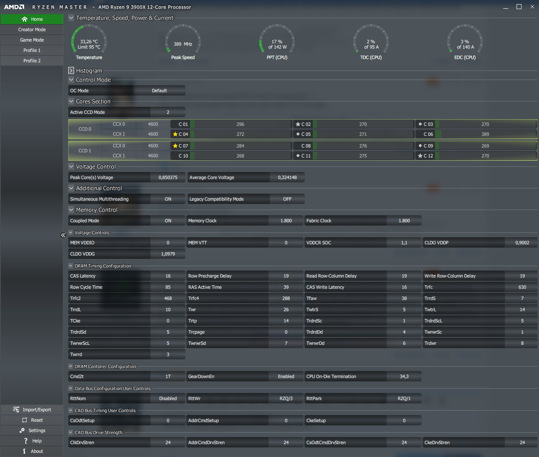
Task: Collapse the Control Mode section
Action: pyautogui.click(x=71, y=80)
